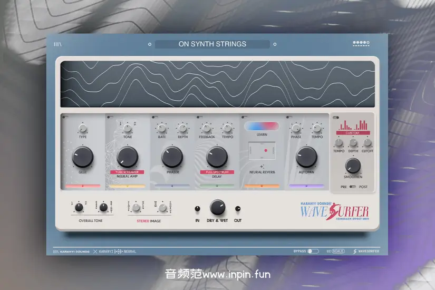Click the DRY & WET mix knob
This screenshot has width=435, height=290.
217,207
